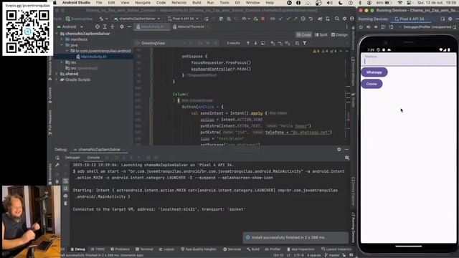Click the red Stop button in main toolbar
459x258 pixels.
point(263,19)
